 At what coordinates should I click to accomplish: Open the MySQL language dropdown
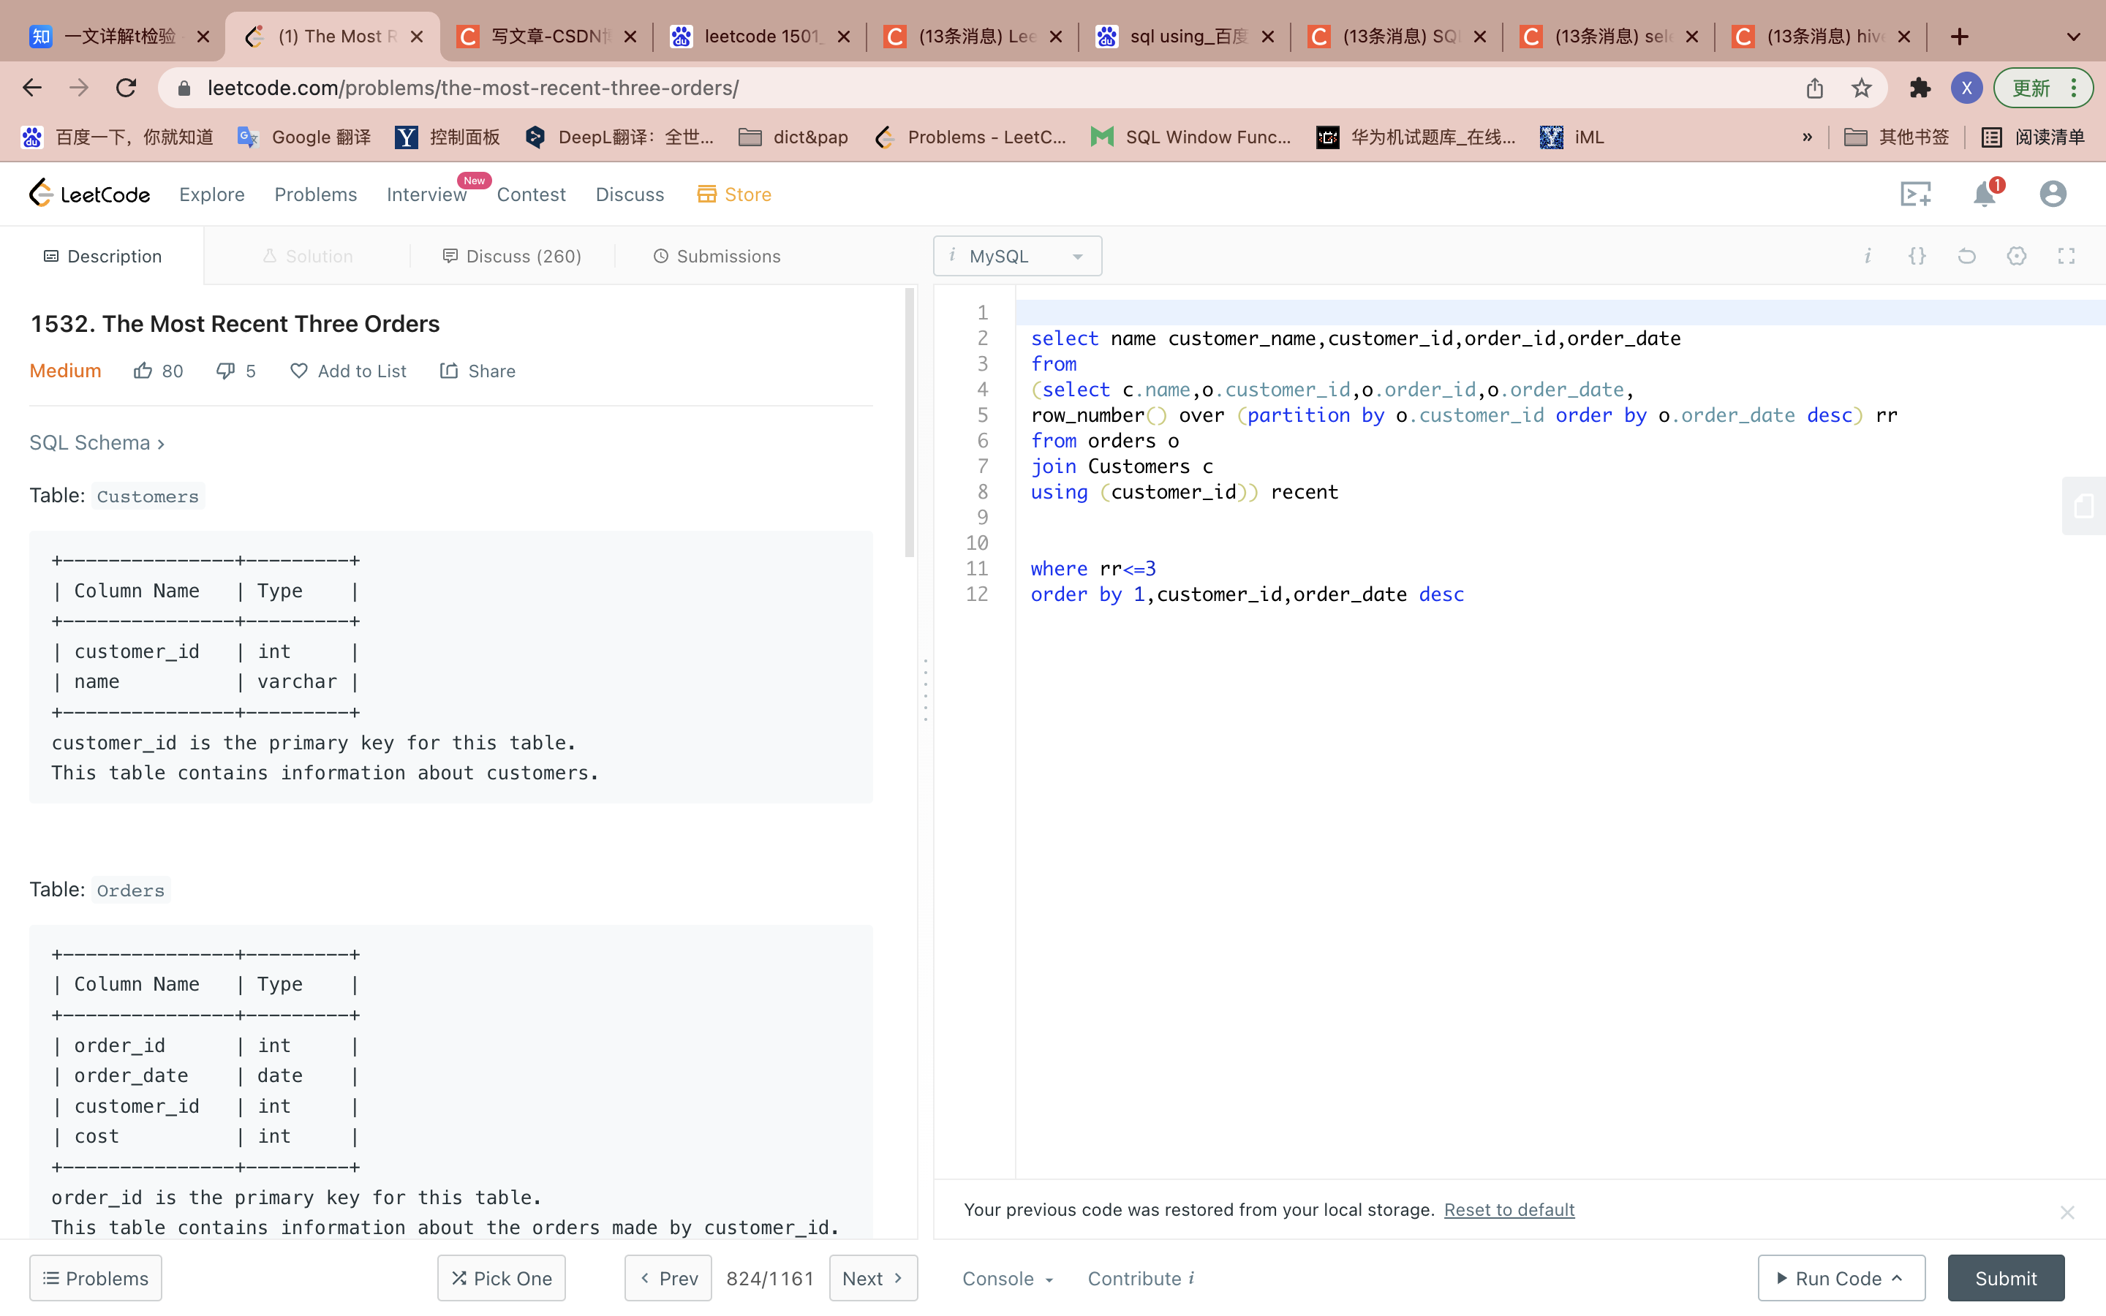(1016, 256)
